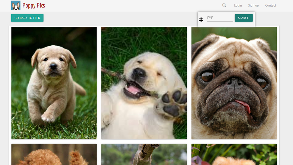Open the pug face close-up photo

coord(234,83)
